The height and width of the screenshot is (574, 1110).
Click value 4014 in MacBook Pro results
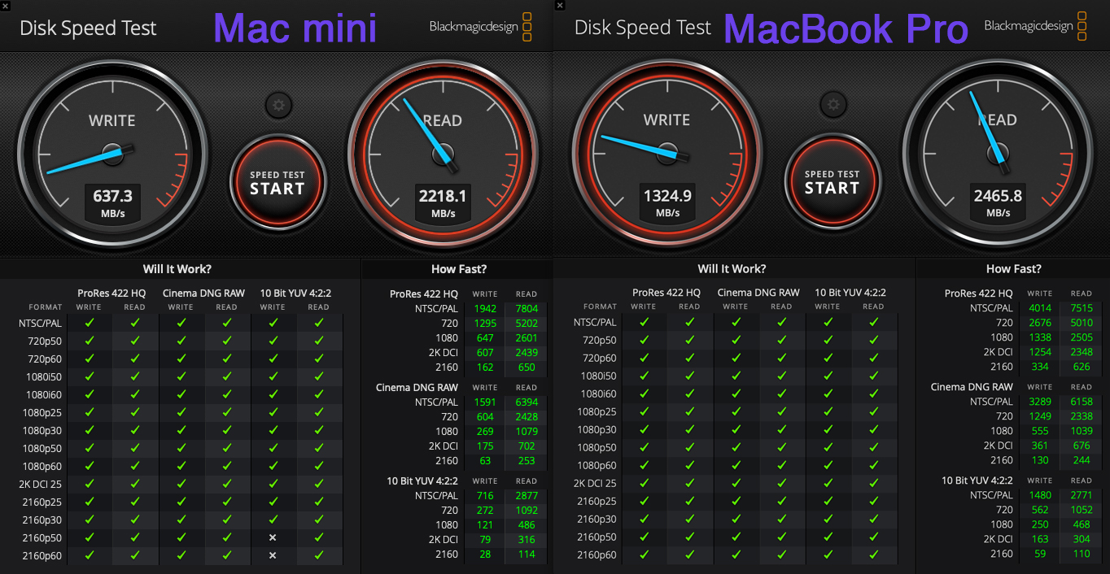coord(1040,308)
